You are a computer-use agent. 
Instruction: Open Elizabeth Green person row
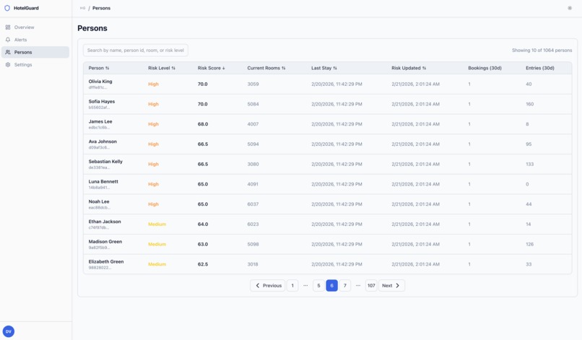pyautogui.click(x=327, y=264)
